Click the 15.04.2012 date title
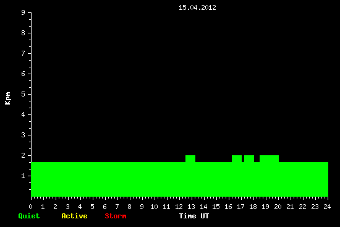This screenshot has height=227, width=340. (197, 7)
